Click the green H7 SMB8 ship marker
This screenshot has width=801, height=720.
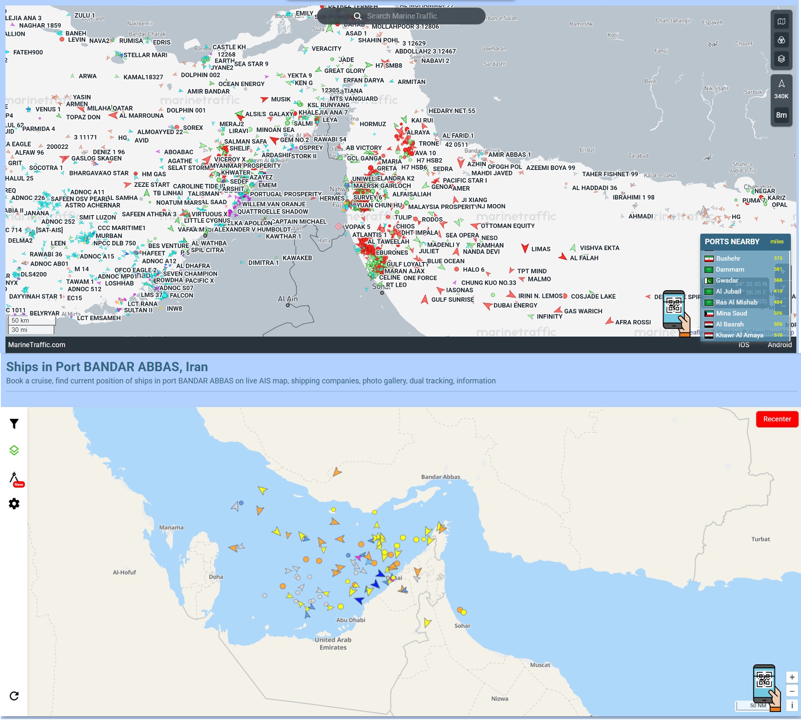(369, 65)
